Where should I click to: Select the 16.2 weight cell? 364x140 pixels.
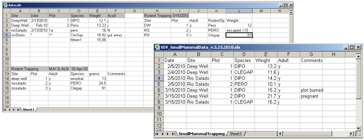266,102
